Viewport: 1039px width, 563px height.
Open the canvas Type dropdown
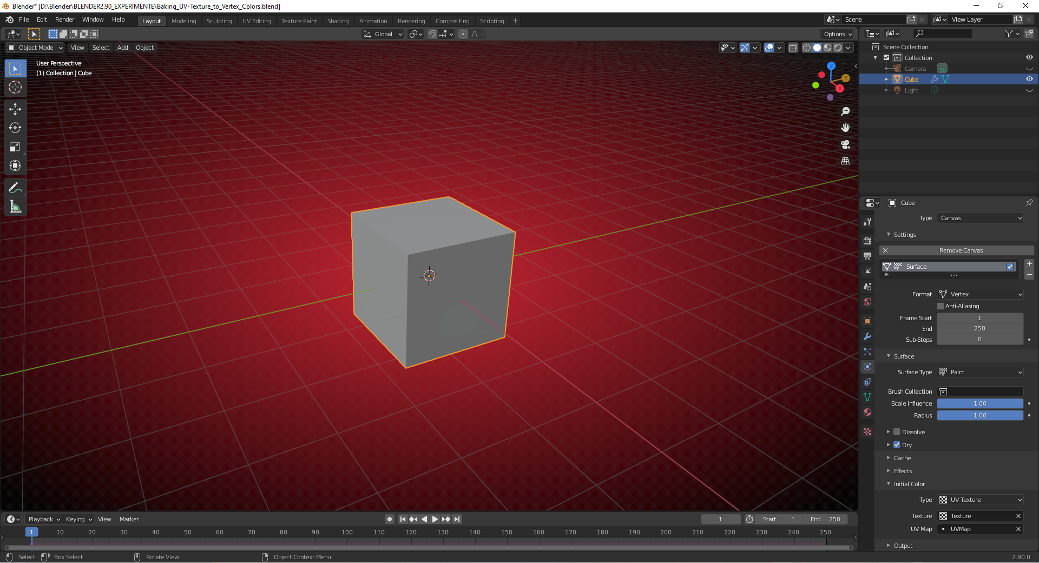pos(981,218)
